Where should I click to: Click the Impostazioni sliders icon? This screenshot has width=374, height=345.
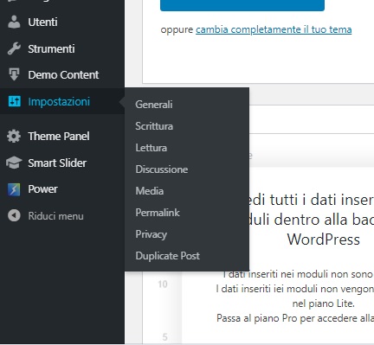coord(15,101)
